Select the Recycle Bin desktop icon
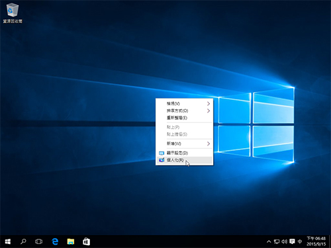Image resolution: width=331 pixels, height=248 pixels. click(13, 13)
